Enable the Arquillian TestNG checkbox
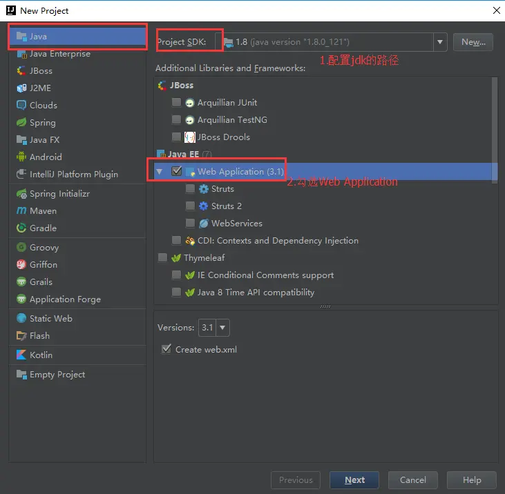Image resolution: width=505 pixels, height=494 pixels. [x=176, y=119]
